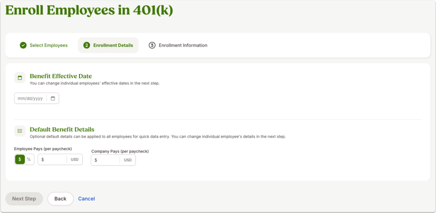Click the calendar icon beside Benefit Effective Date heading
This screenshot has width=436, height=213.
(20, 78)
